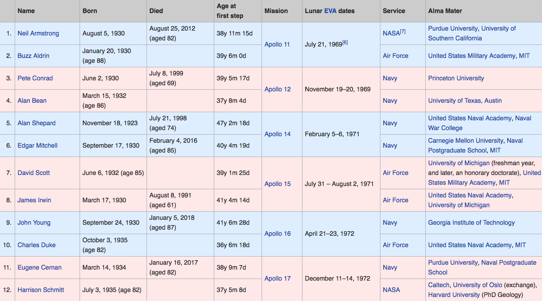Click University of Michigan in James Irwin's row
Screen dimensions: 542x301
coord(459,205)
